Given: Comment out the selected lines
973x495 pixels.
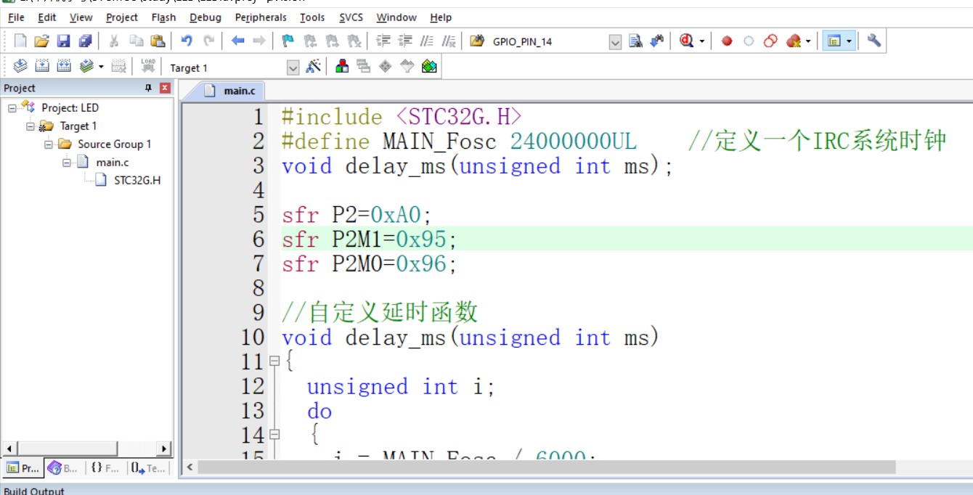Looking at the screenshot, I should pyautogui.click(x=428, y=41).
